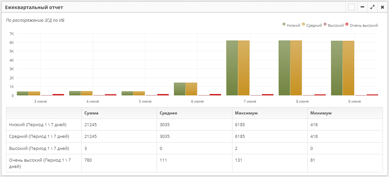Click the 8 июня axis label

pyautogui.click(x=302, y=101)
